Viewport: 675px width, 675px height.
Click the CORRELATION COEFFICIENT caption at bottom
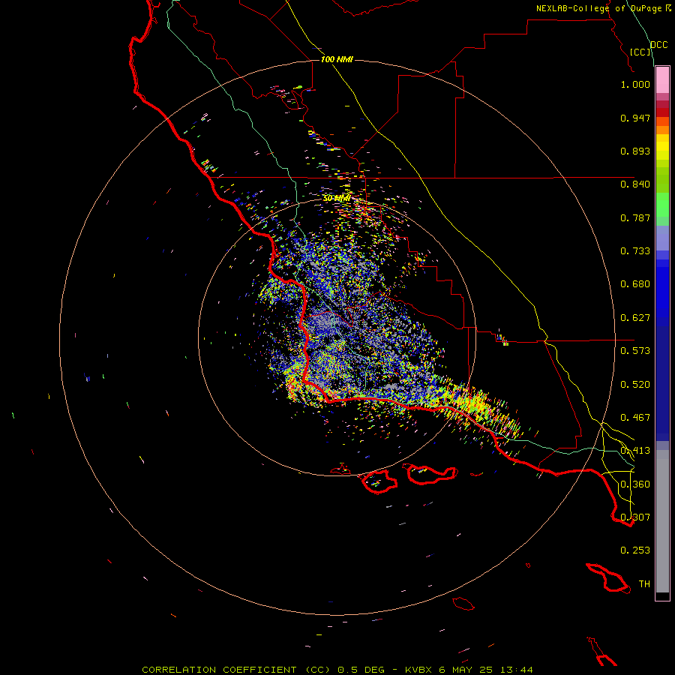click(x=337, y=670)
